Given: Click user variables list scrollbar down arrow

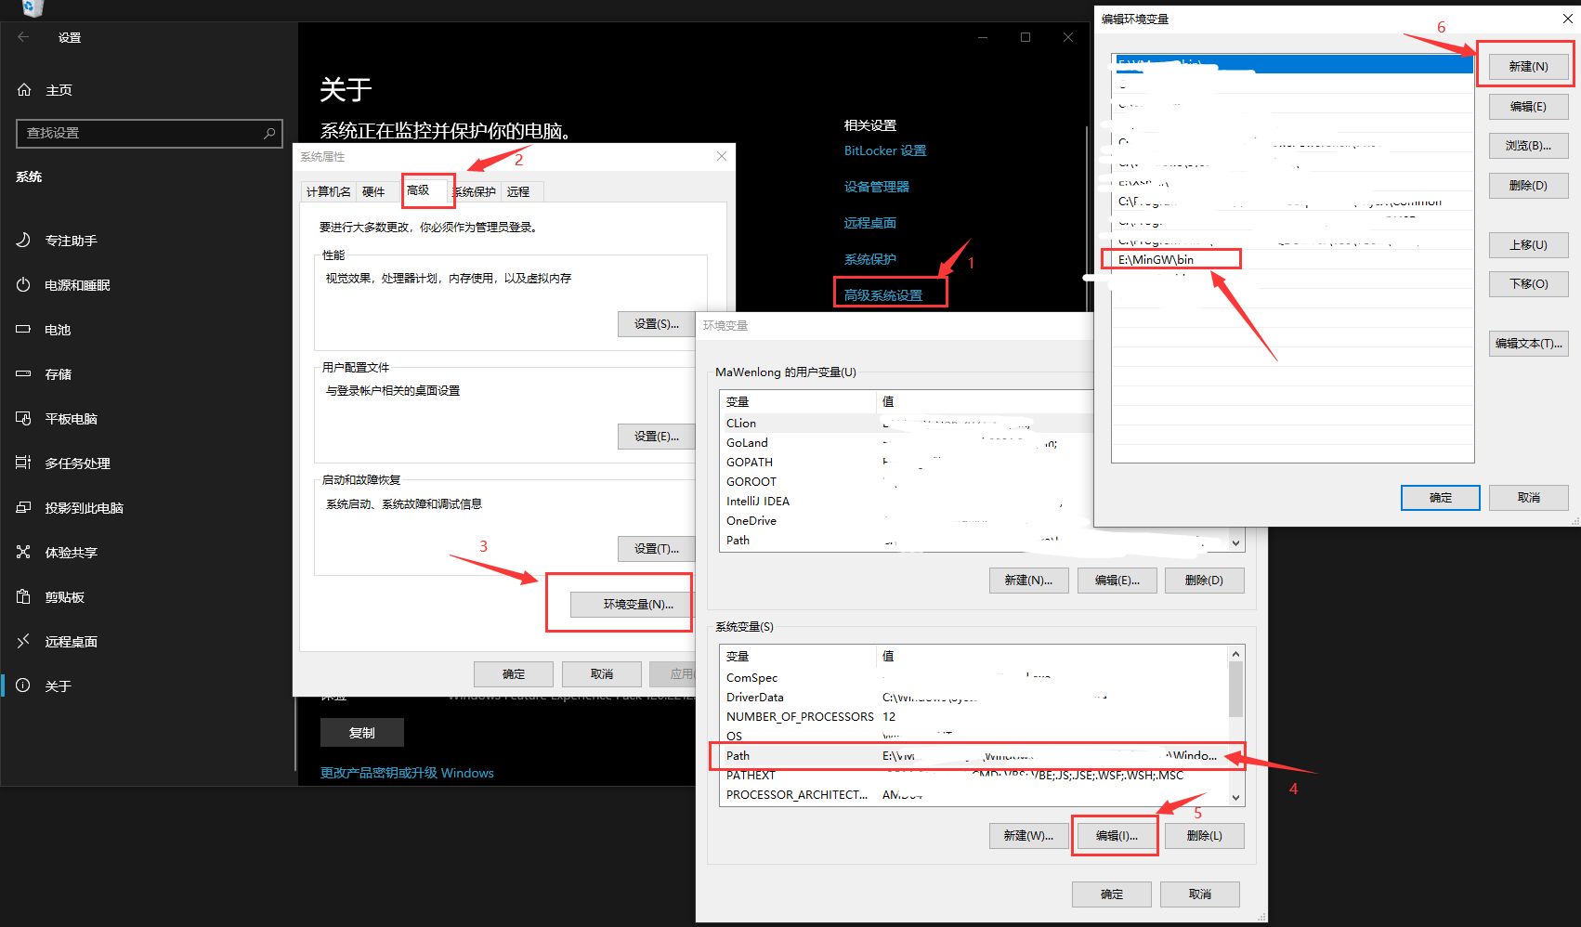Looking at the screenshot, I should pos(1235,543).
